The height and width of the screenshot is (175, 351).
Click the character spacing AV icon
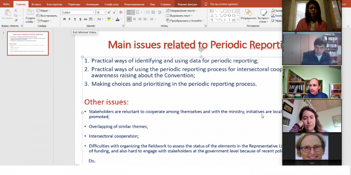[91, 19]
